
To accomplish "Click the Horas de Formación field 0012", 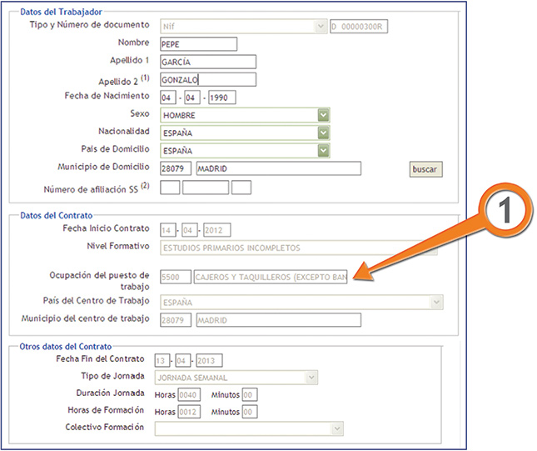I will [x=189, y=412].
